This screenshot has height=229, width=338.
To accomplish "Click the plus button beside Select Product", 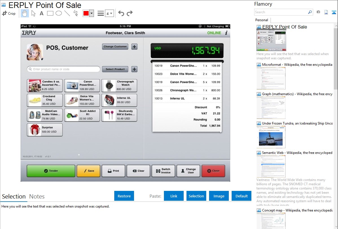I will [134, 69].
